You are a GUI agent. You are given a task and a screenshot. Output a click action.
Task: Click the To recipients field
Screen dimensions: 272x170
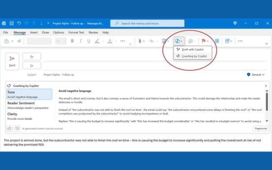(x=155, y=57)
